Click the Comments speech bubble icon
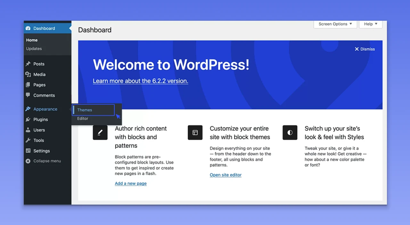The image size is (410, 225). [x=28, y=95]
